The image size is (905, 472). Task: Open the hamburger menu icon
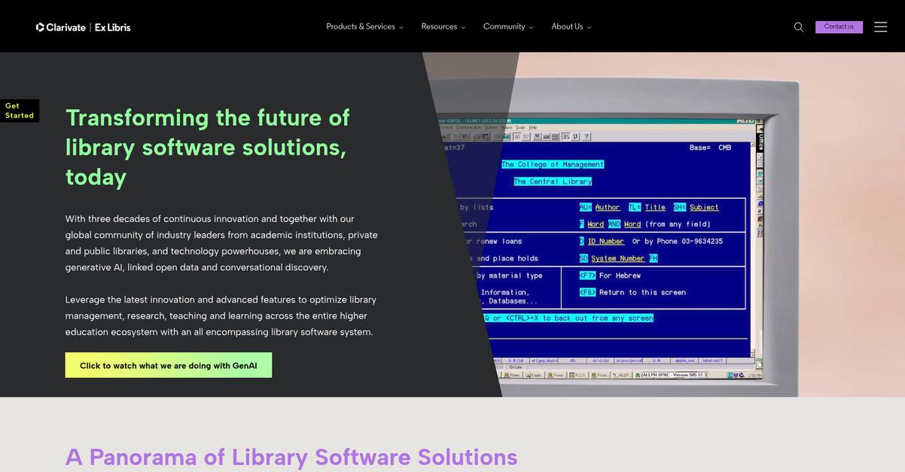(880, 27)
